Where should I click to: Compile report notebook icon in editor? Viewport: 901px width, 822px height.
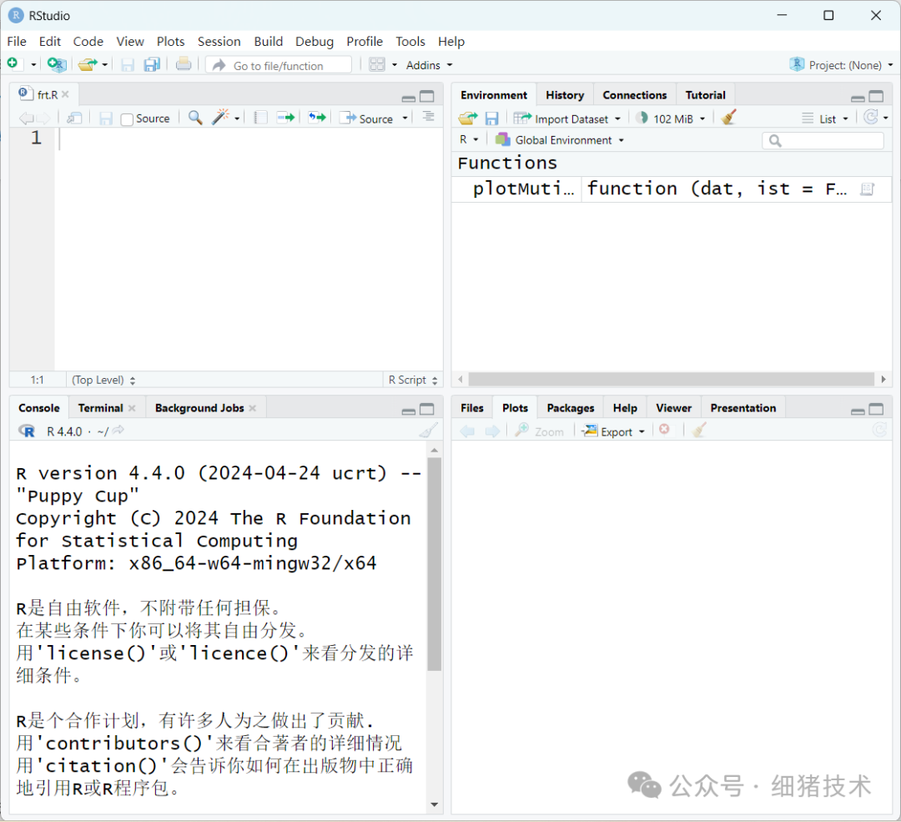point(260,118)
